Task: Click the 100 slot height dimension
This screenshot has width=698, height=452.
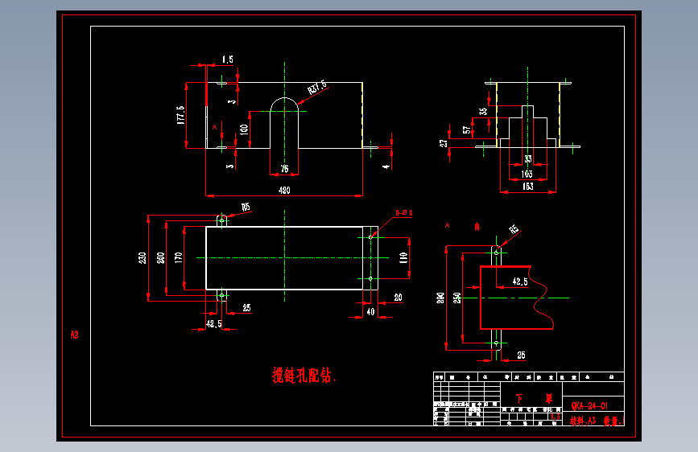Action: coord(244,129)
